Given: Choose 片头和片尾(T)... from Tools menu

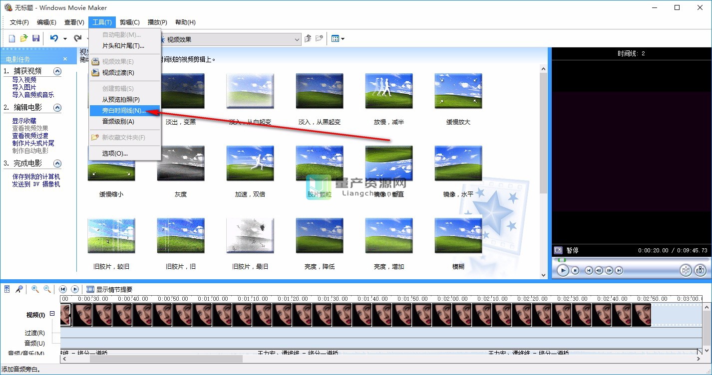Looking at the screenshot, I should tap(124, 45).
